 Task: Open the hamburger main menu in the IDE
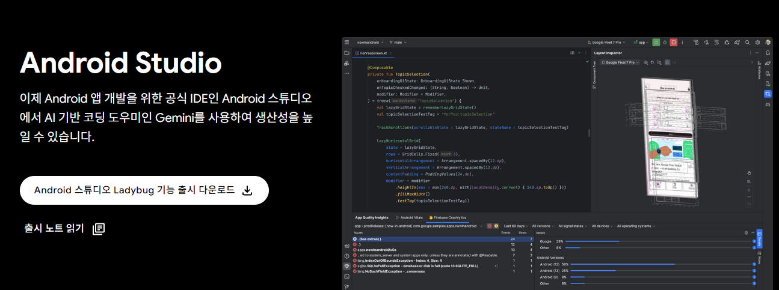pos(346,43)
